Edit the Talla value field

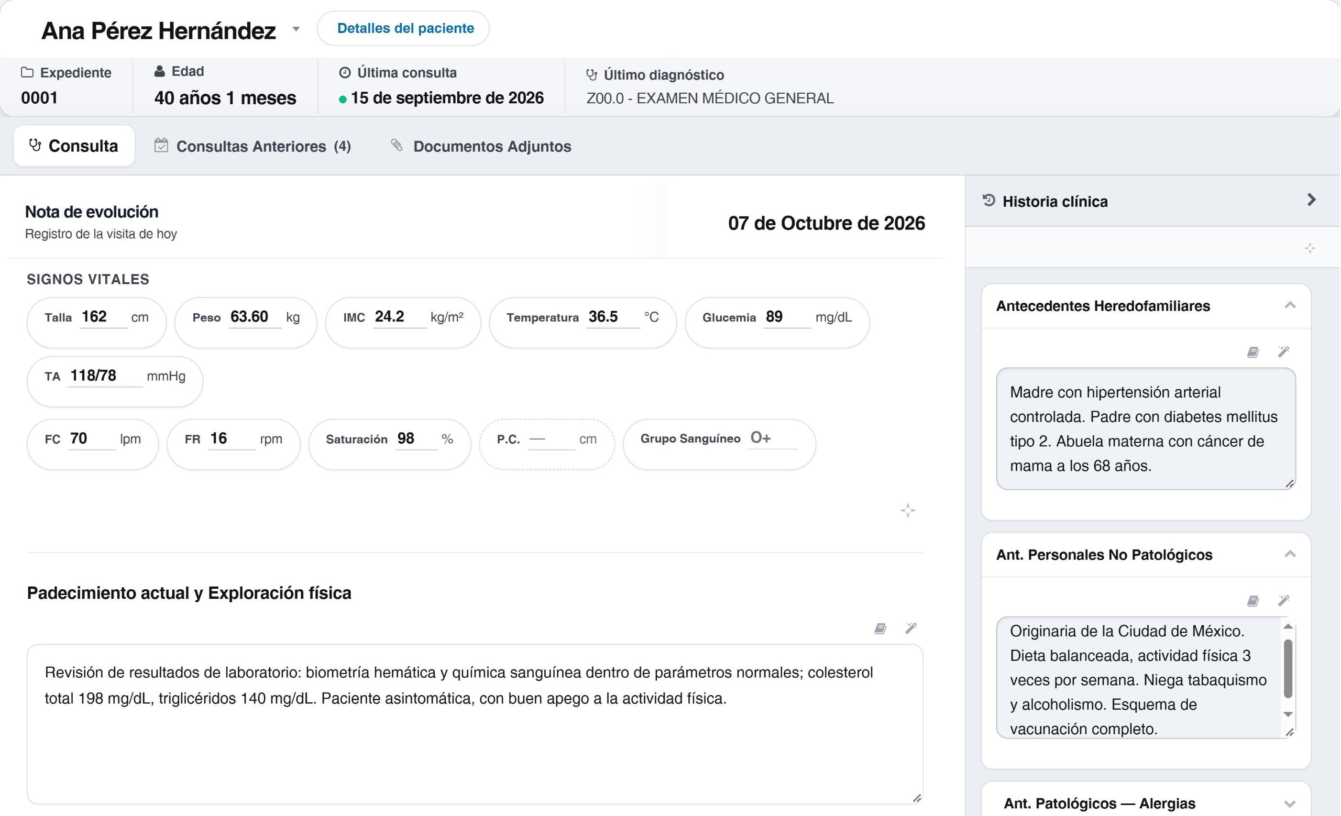103,317
